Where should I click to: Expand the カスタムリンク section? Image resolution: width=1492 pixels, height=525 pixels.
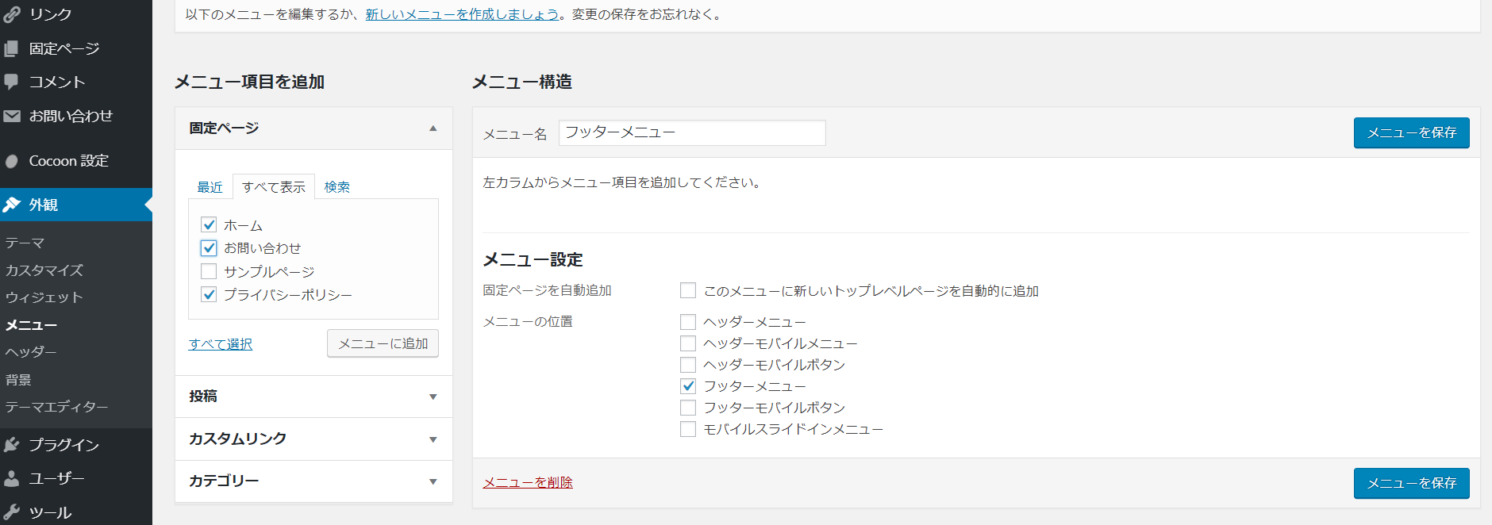[433, 439]
